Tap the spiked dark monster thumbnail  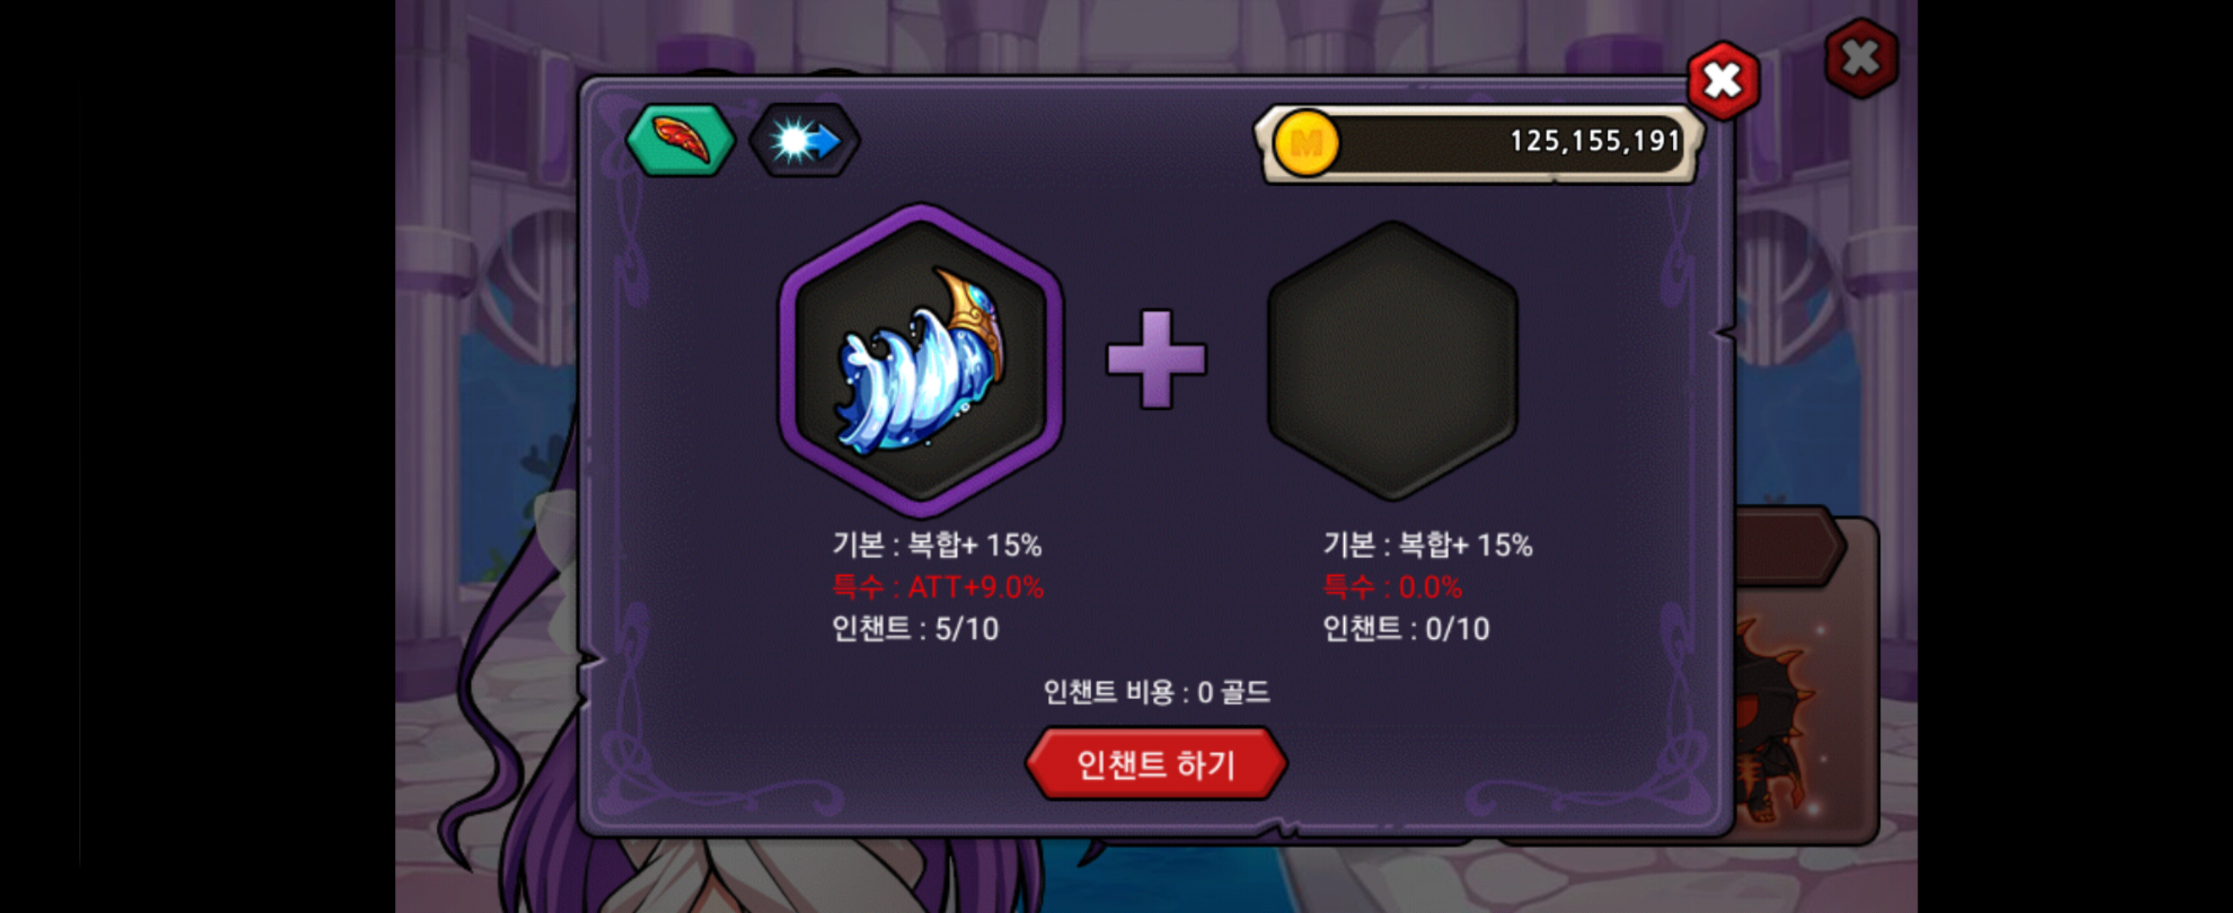1777,719
